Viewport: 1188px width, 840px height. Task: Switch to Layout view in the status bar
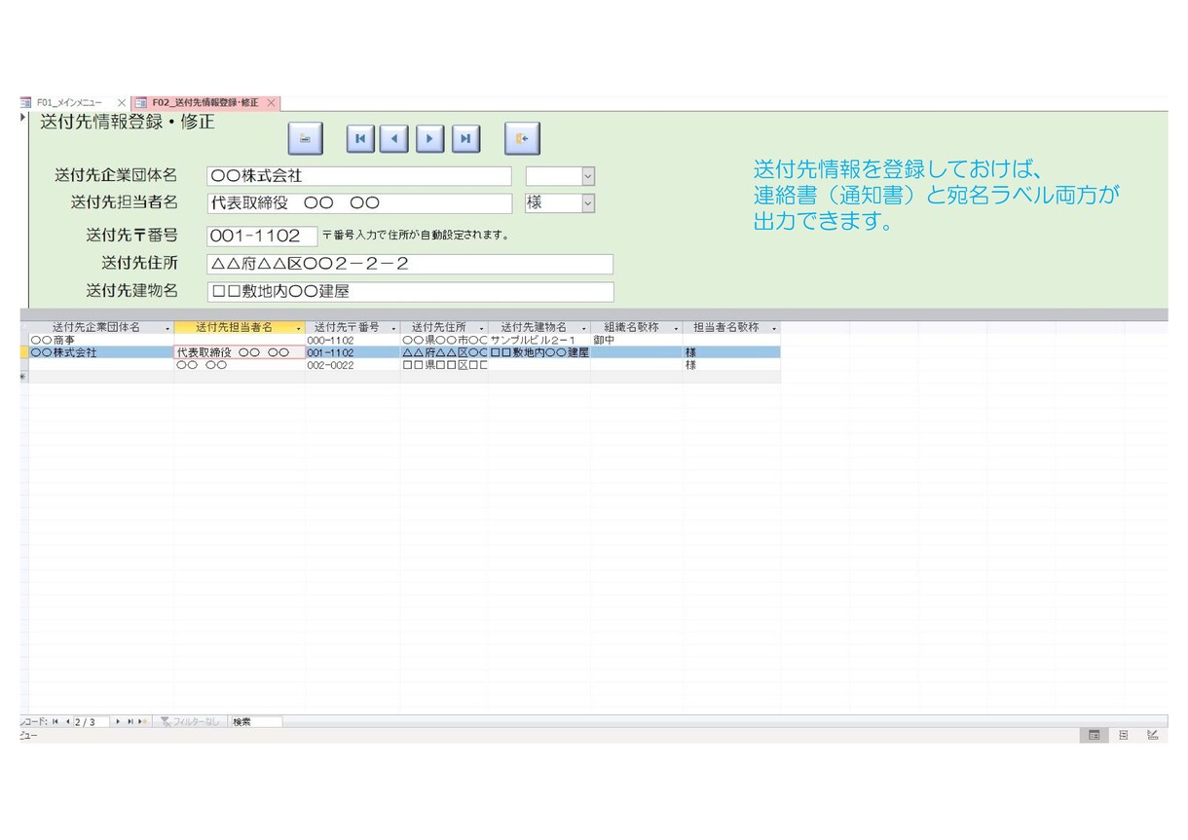click(x=1123, y=735)
